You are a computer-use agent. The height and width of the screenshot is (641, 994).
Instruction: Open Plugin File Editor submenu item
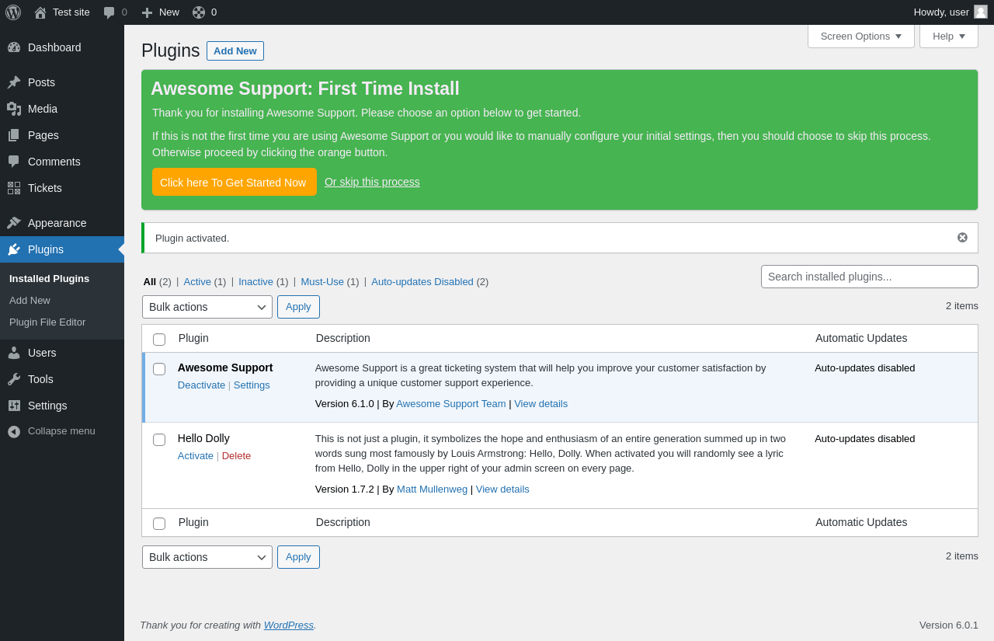pos(47,322)
